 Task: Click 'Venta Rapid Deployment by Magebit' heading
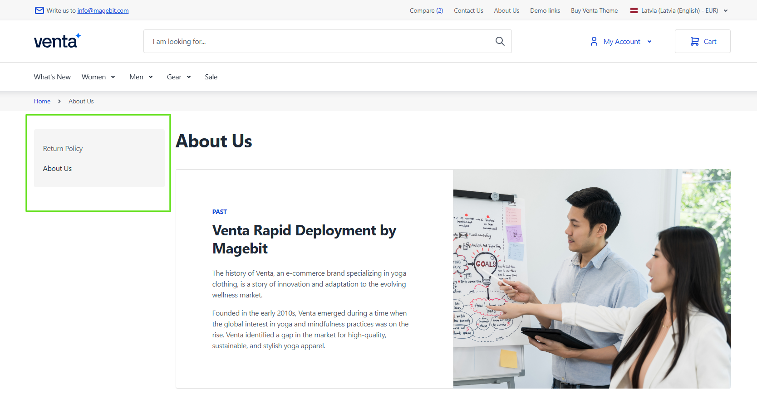pyautogui.click(x=304, y=239)
